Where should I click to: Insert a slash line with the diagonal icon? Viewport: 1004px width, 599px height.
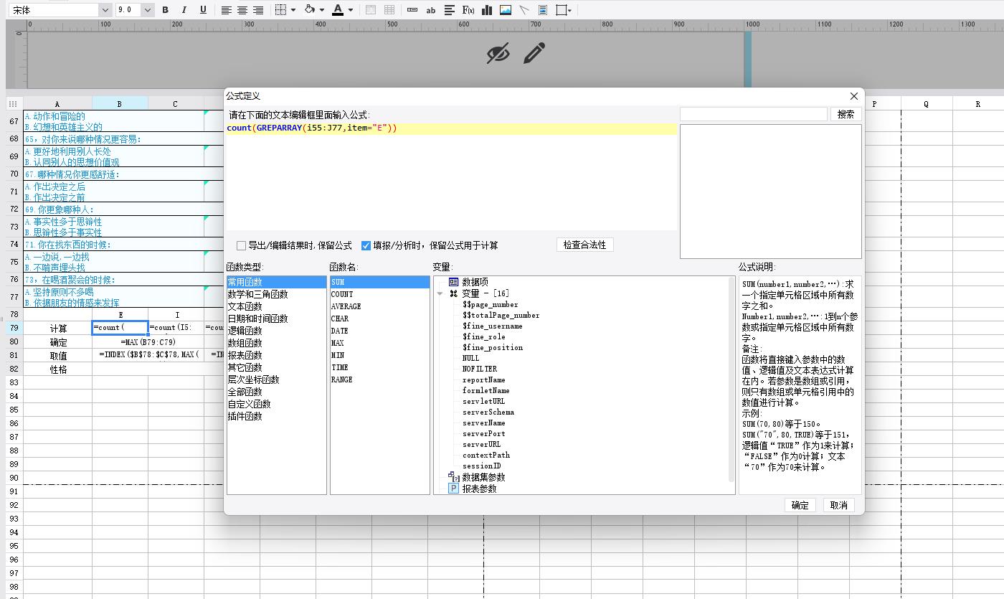524,10
